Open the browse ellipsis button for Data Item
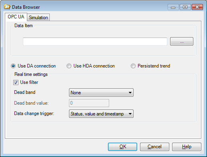The image size is (207, 157). coord(182,42)
